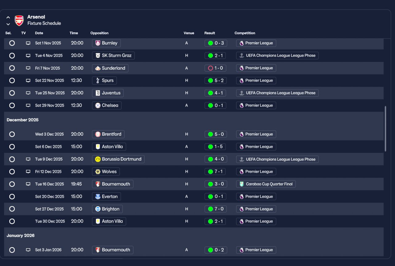The height and width of the screenshot is (266, 395).
Task: Click the green win indicator for Brighton 7-0
Action: 210,209
